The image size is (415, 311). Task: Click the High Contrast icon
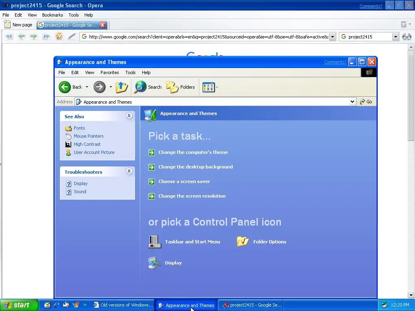pyautogui.click(x=68, y=145)
